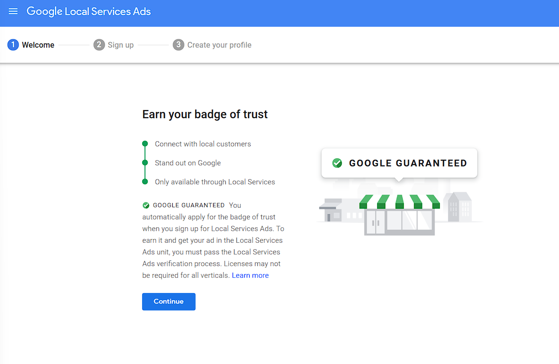Screen dimensions: 559x364
Task: Click the Continue button
Action: coord(169,302)
